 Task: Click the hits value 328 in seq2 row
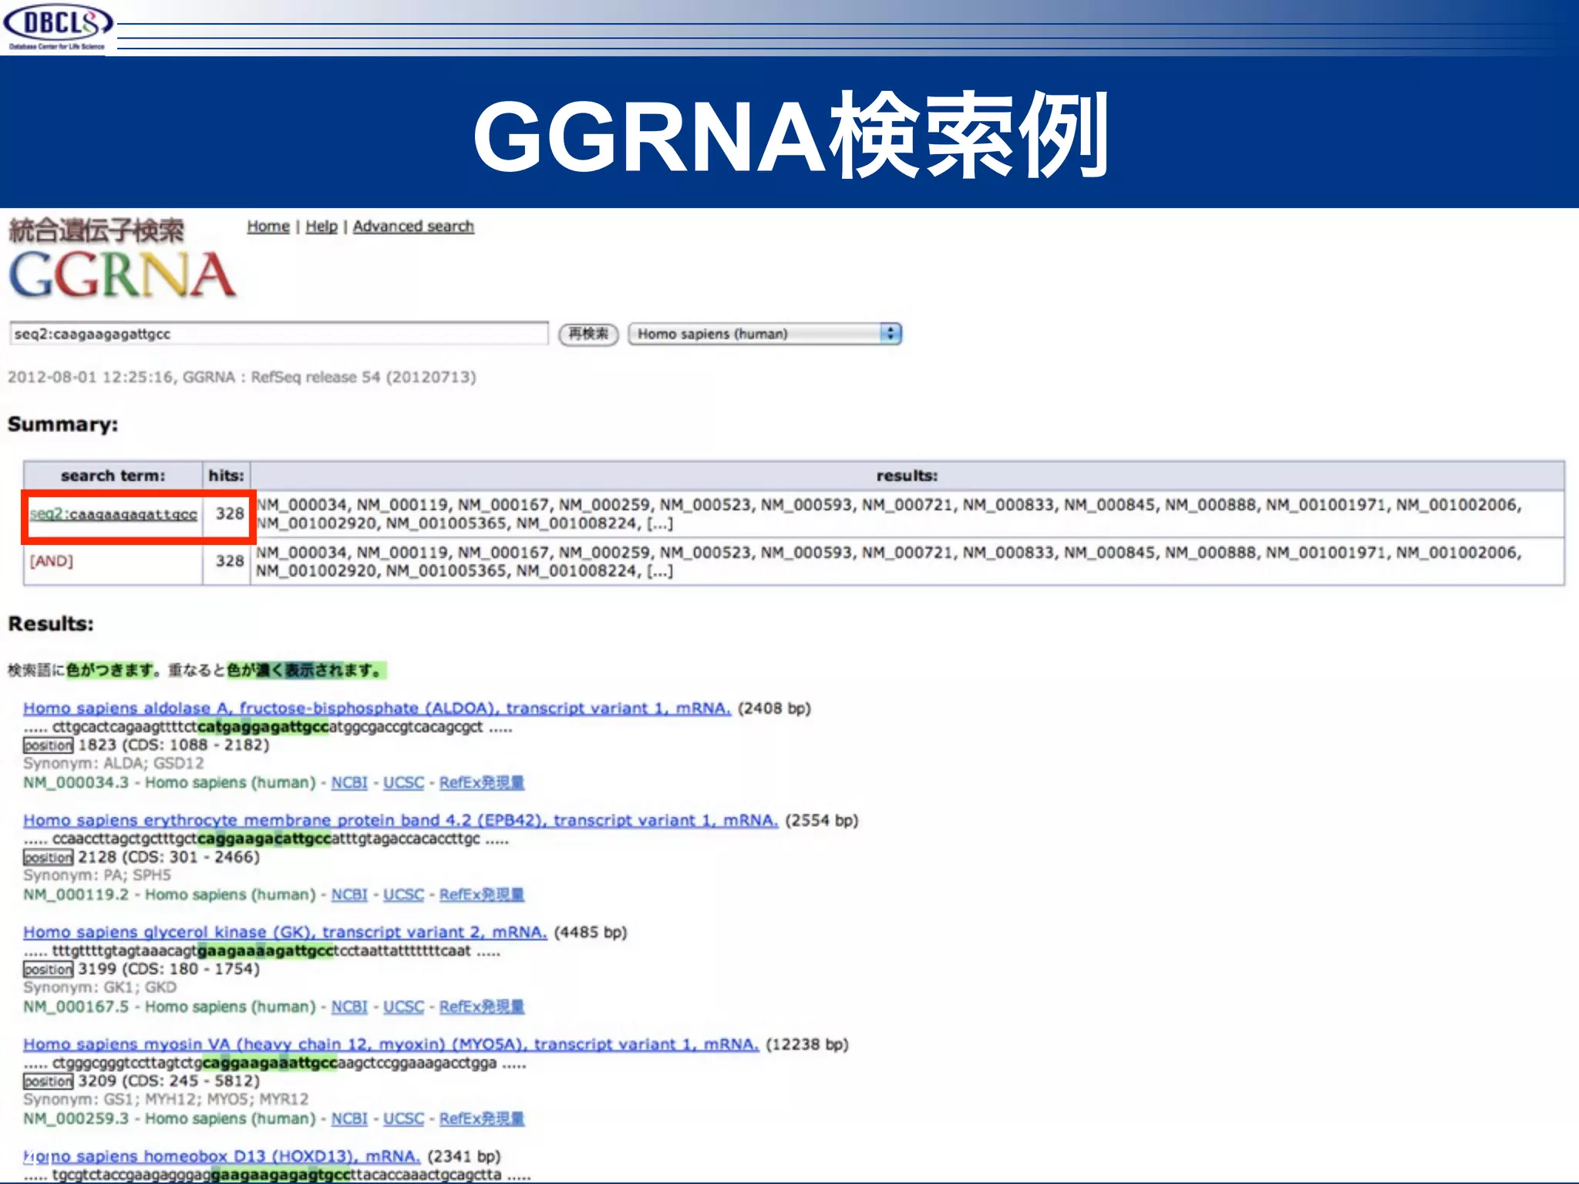229,513
